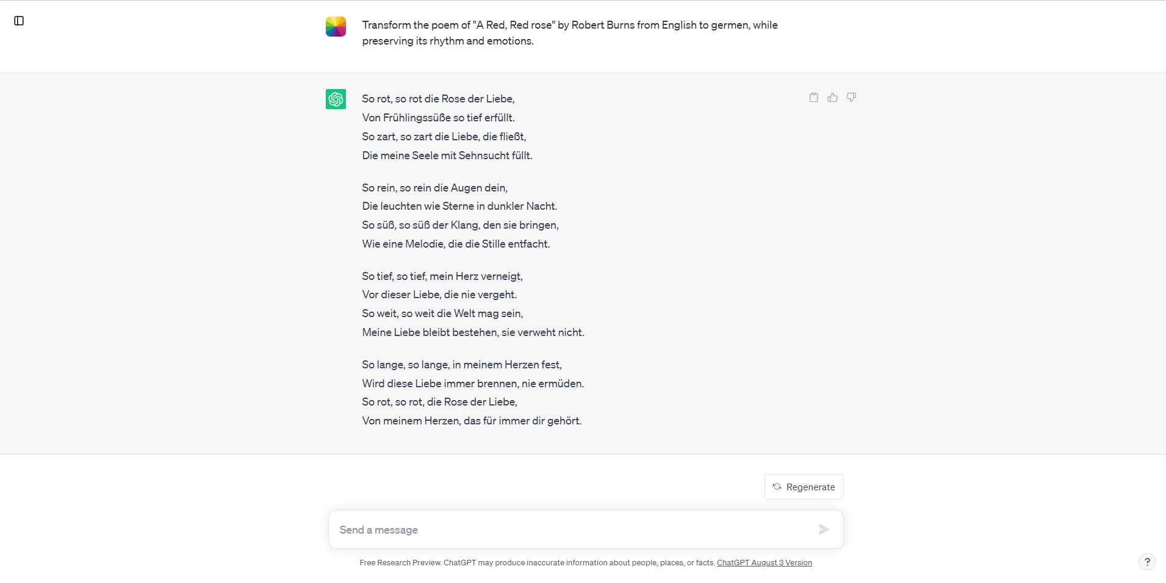Click the regenerate circular arrows icon
The image size is (1166, 583).
pyautogui.click(x=777, y=487)
